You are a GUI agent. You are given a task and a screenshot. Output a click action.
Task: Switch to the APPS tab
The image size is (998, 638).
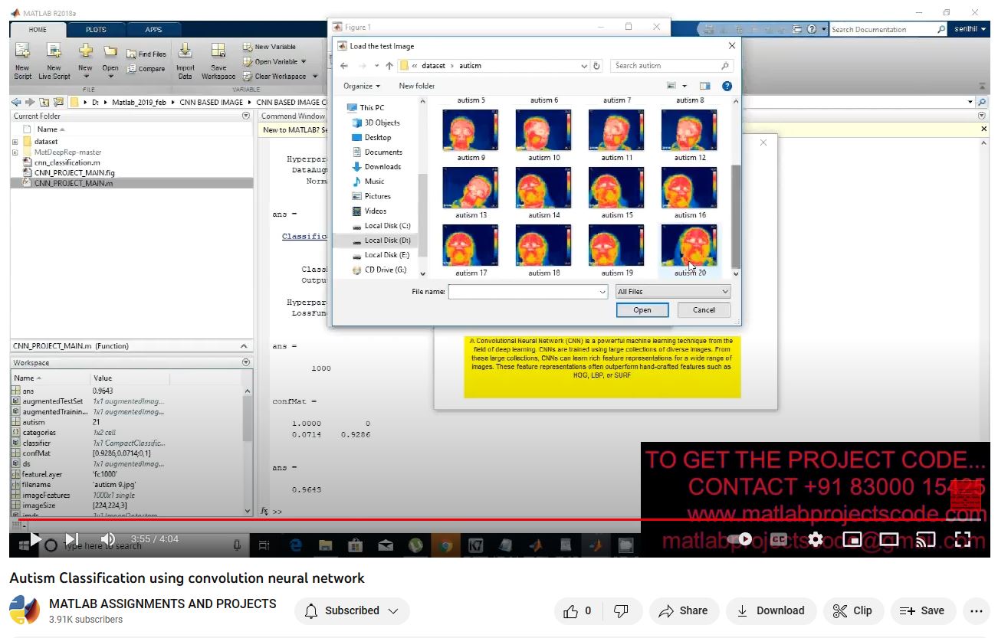[x=153, y=30]
